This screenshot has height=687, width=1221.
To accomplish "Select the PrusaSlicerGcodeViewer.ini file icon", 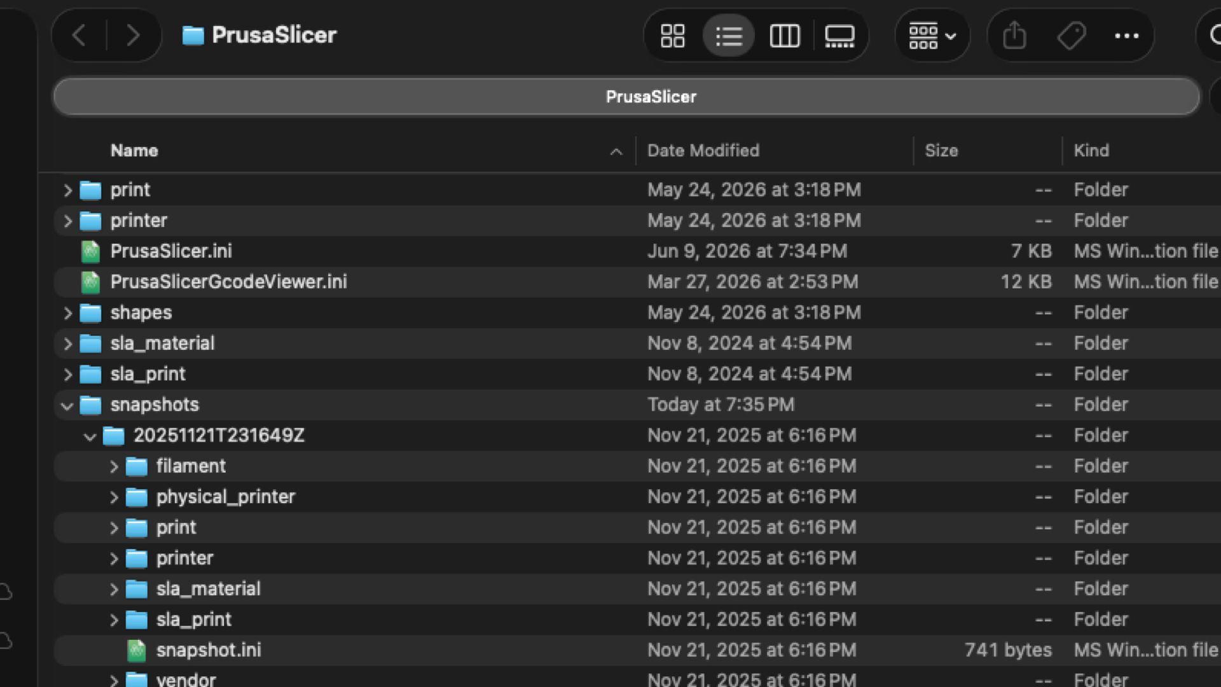I will [90, 282].
